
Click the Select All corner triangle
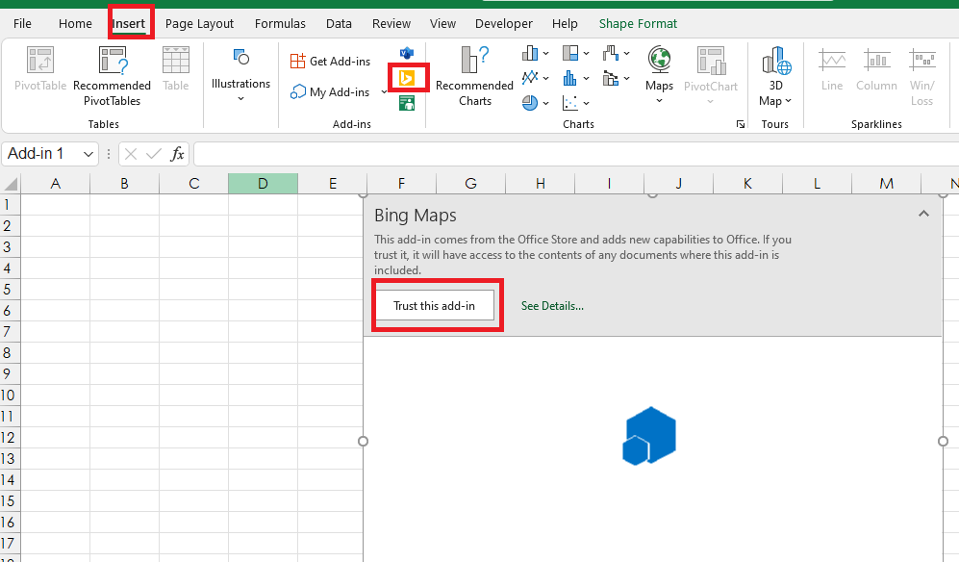coord(11,183)
